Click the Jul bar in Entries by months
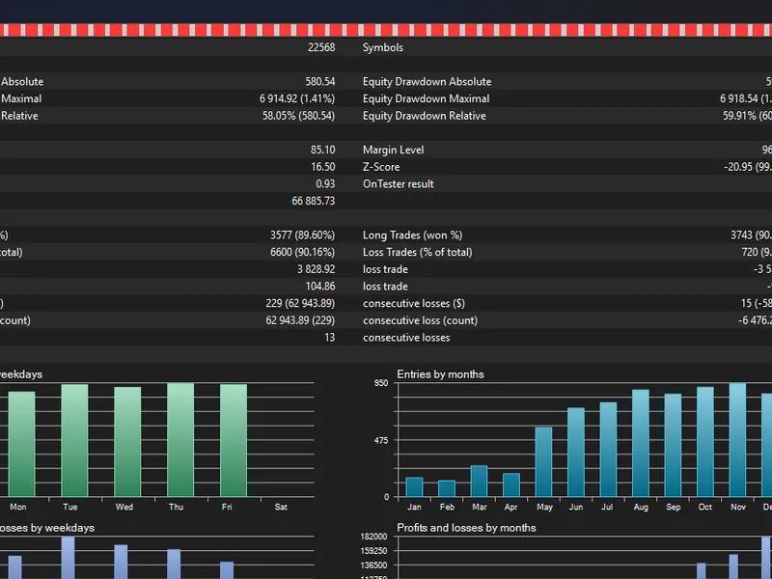The height and width of the screenshot is (579, 772). tap(609, 450)
